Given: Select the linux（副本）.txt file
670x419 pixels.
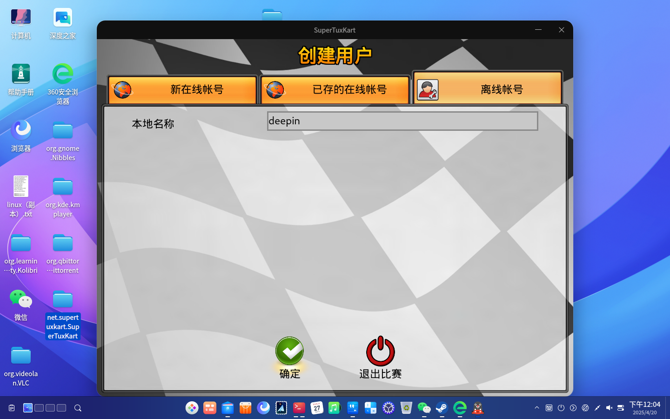Looking at the screenshot, I should point(21,197).
